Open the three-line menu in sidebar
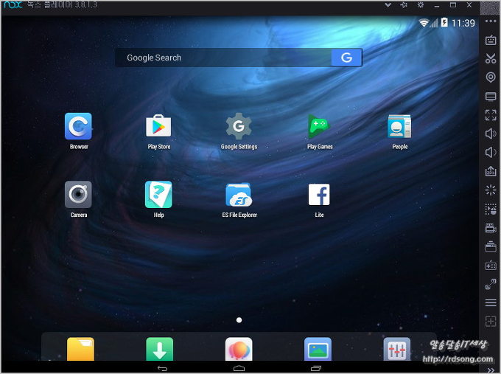 491,303
